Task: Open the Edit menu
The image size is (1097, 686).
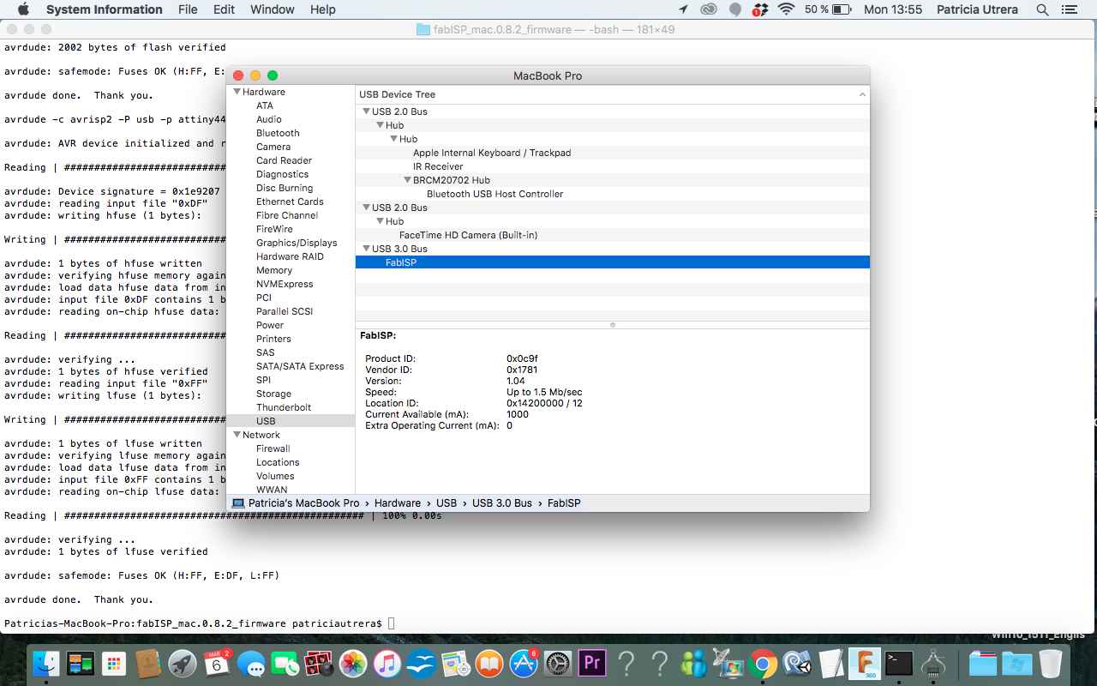Action: pos(224,9)
